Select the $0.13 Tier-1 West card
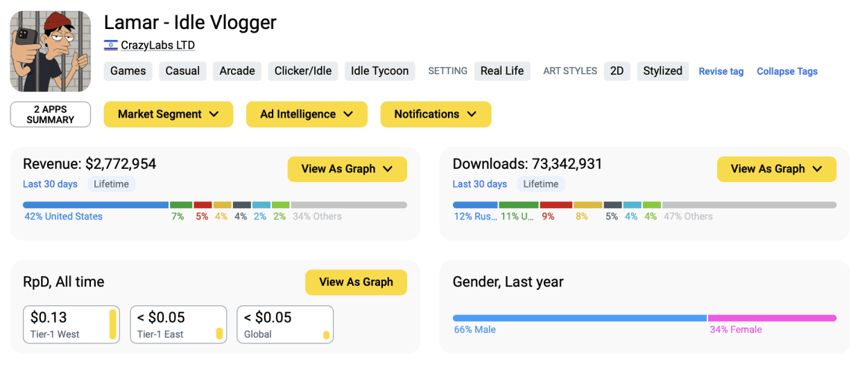This screenshot has height=369, width=860. click(71, 325)
